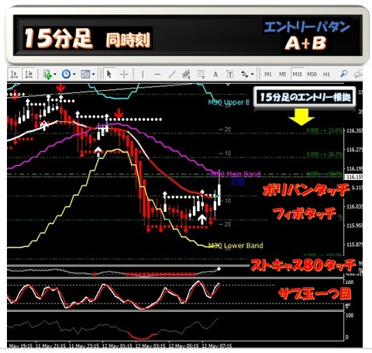This screenshot has width=372, height=353.
Task: Switch to the M30 timeframe
Action: pos(312,74)
